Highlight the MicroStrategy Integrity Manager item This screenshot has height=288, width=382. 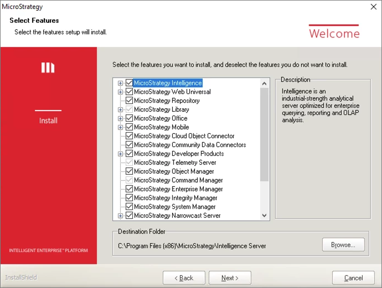[x=175, y=198]
